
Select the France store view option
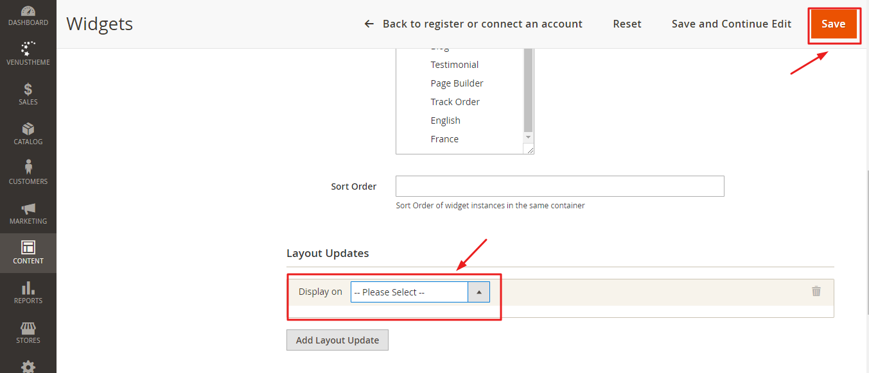444,139
